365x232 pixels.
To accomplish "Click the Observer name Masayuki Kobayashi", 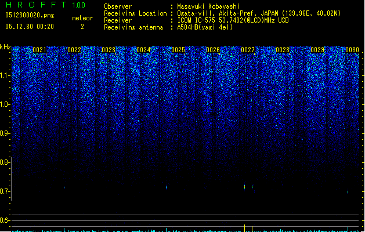I will pyautogui.click(x=208, y=6).
